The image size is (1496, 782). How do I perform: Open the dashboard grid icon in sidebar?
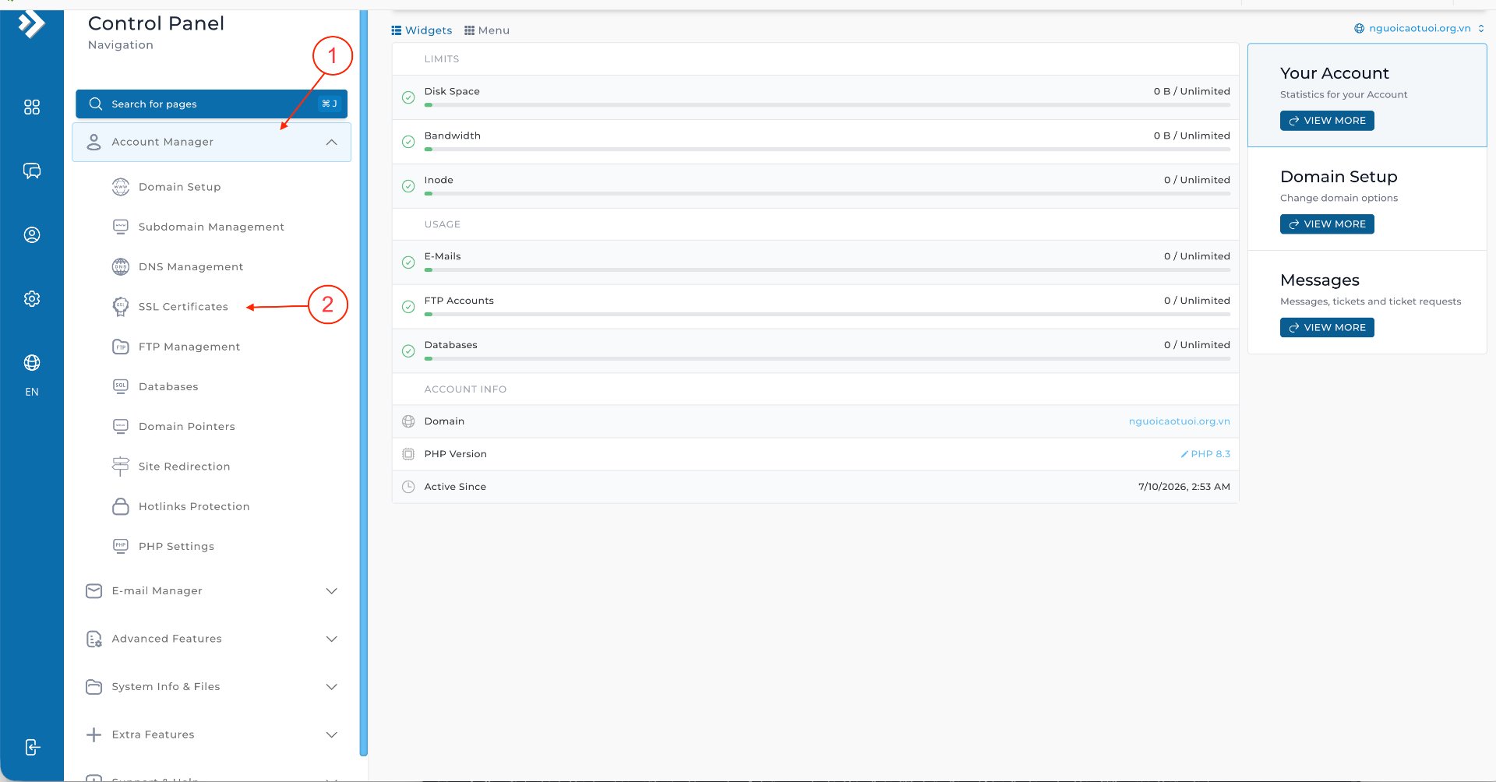[32, 107]
